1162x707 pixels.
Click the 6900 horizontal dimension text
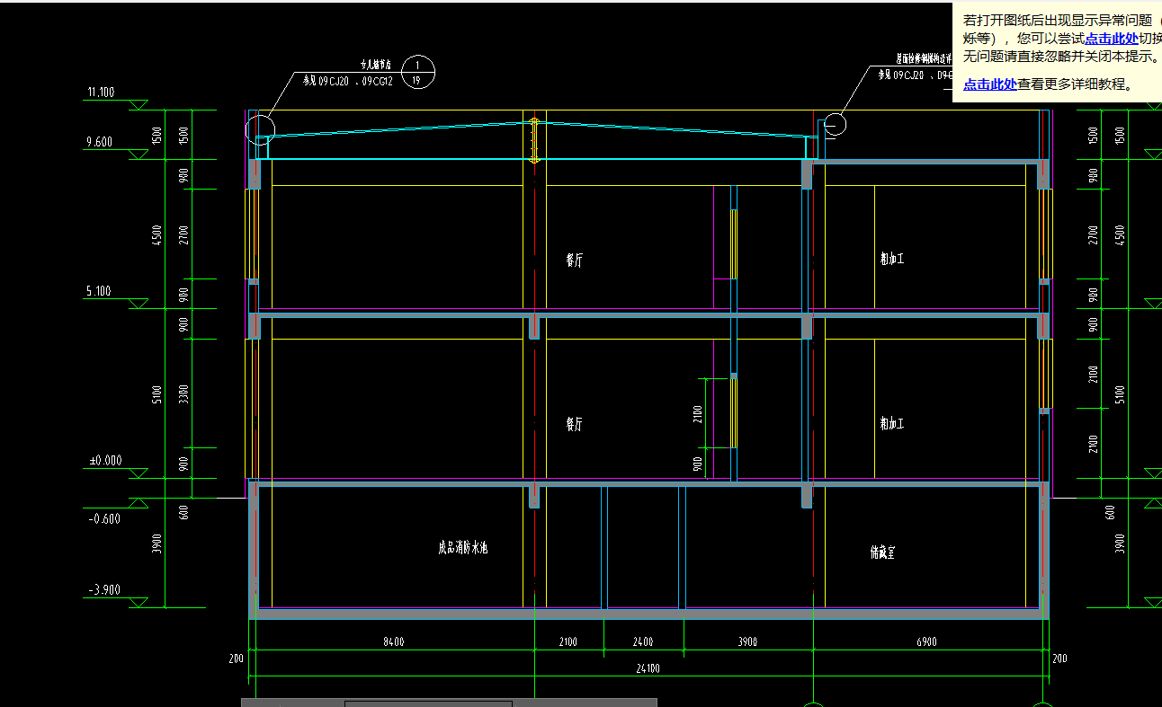pos(926,642)
